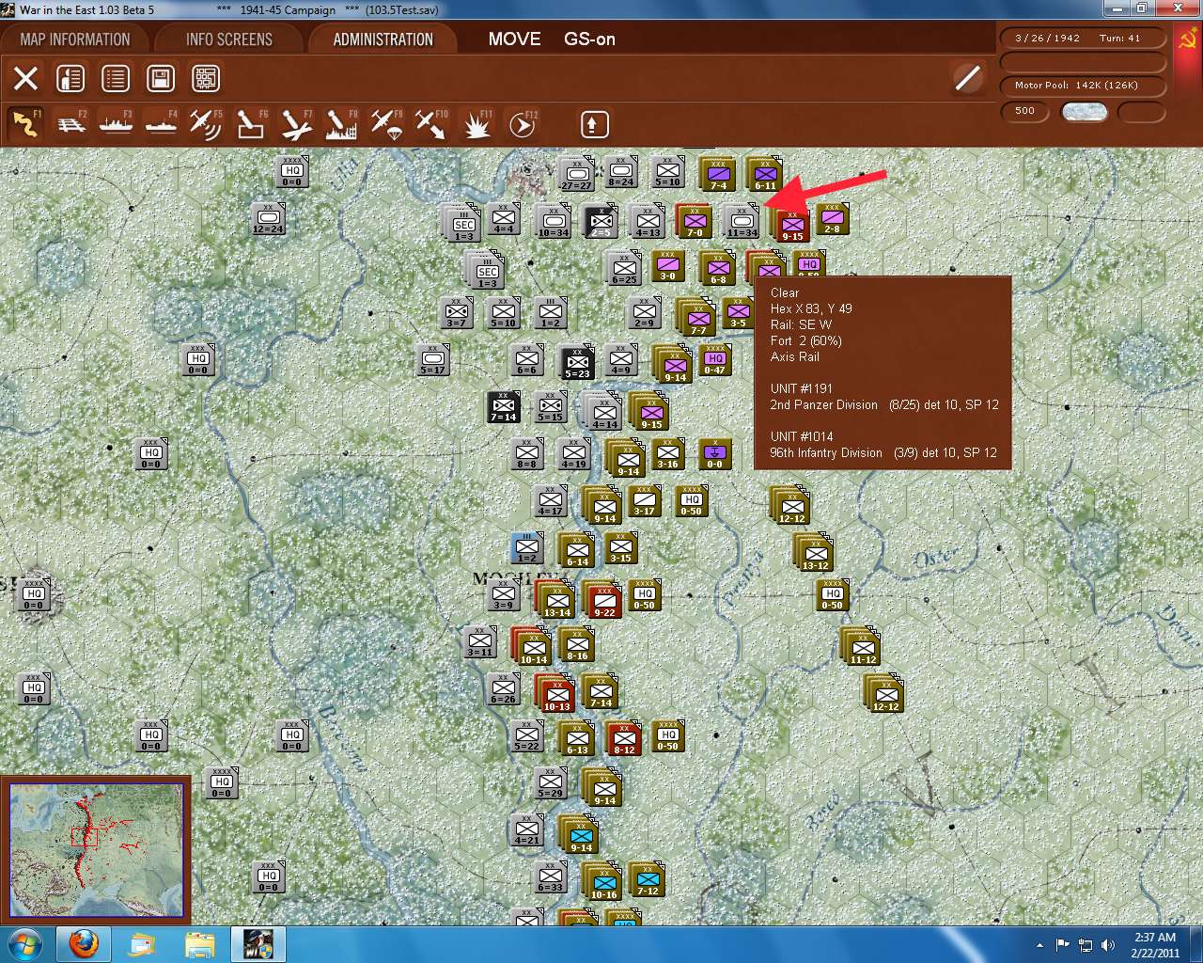Select the 2-8 purple unit counter
Screen dimensions: 1203x963
[x=833, y=219]
